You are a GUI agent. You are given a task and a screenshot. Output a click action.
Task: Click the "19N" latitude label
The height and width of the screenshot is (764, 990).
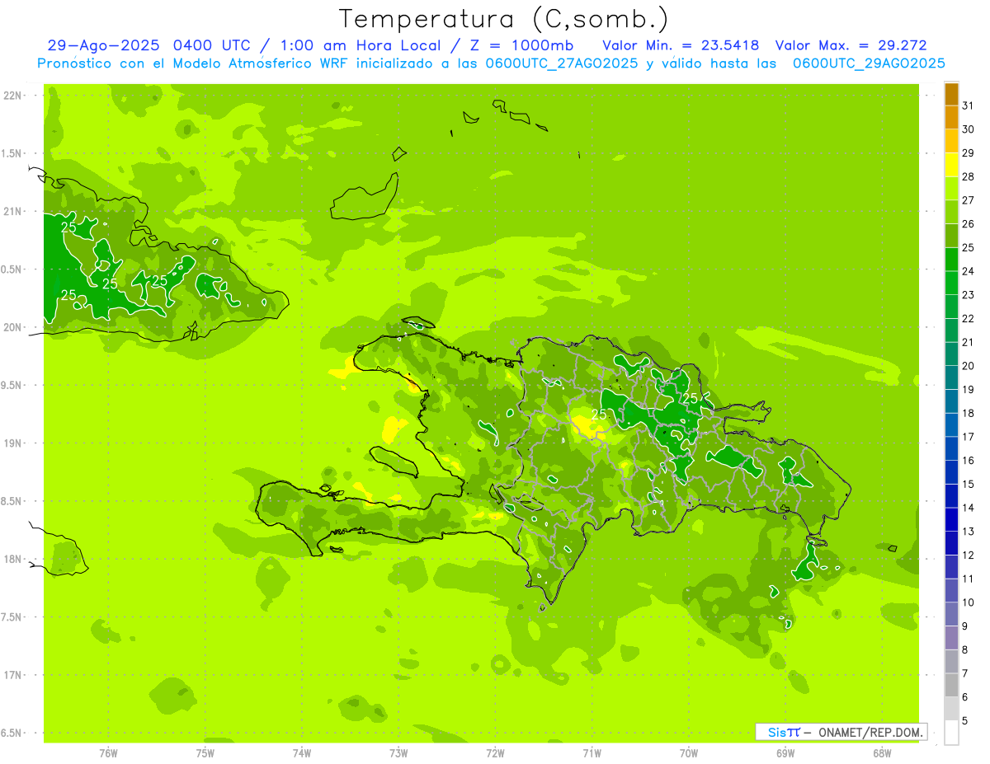[12, 443]
